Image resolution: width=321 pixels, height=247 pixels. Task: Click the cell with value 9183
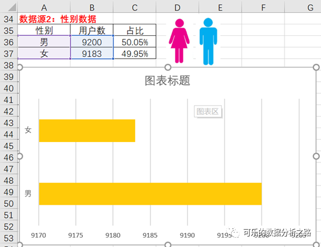pos(92,53)
